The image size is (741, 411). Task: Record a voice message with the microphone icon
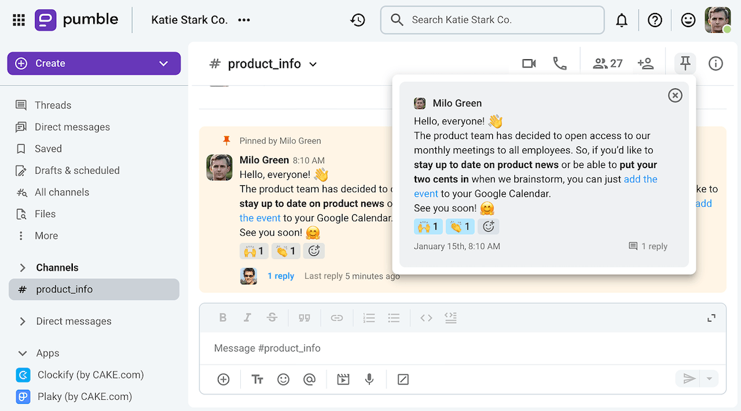[369, 379]
